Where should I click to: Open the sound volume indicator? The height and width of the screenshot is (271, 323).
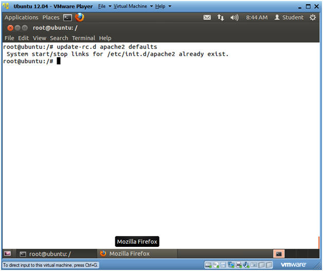coord(234,17)
